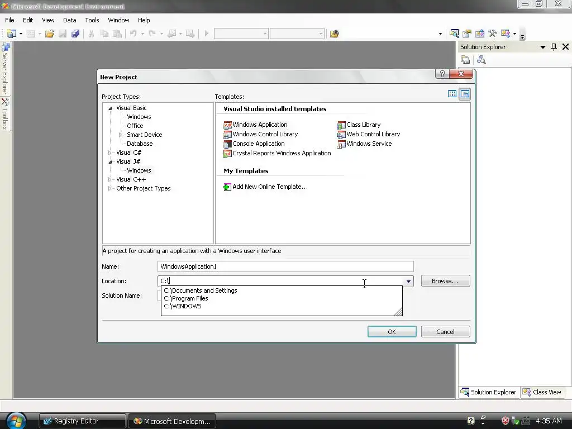The width and height of the screenshot is (572, 429).
Task: Open the Properties Window toolbar icon
Action: click(x=467, y=34)
